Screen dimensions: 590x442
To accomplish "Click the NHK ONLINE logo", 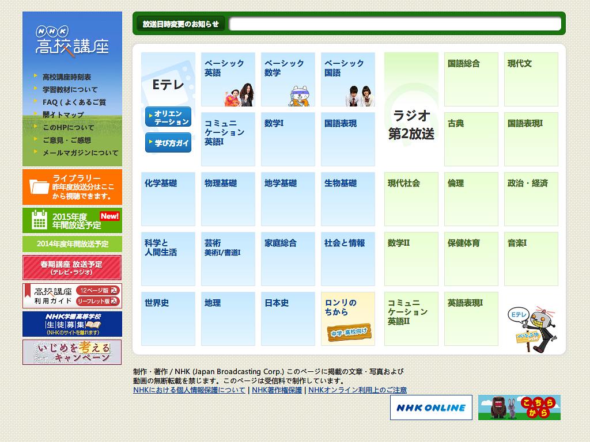I will pyautogui.click(x=431, y=409).
